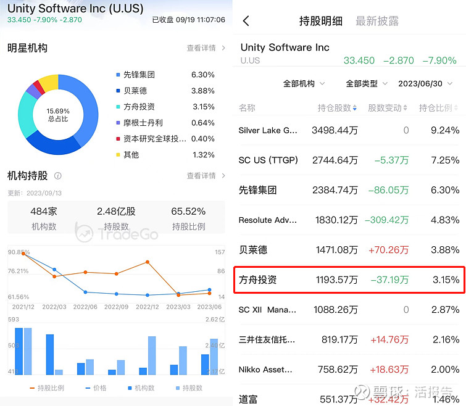This screenshot has width=466, height=406.
Task: Tap the 更新: 2023/09/13 date text
Action: click(x=35, y=193)
